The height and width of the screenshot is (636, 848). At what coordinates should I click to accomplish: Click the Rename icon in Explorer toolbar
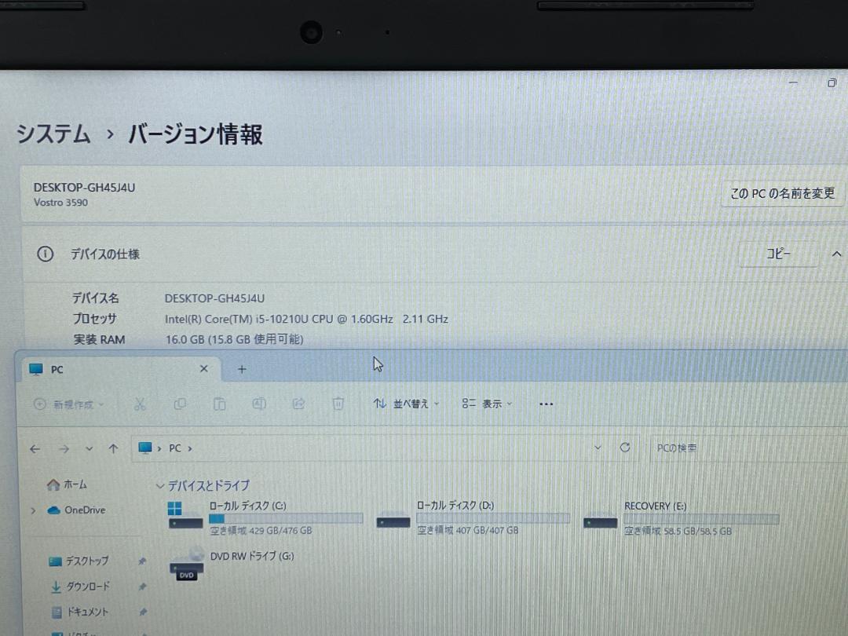click(x=259, y=404)
